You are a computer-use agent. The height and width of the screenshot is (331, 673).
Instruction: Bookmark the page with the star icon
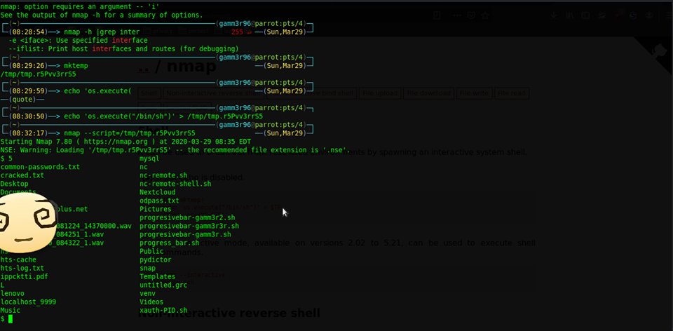485,15
